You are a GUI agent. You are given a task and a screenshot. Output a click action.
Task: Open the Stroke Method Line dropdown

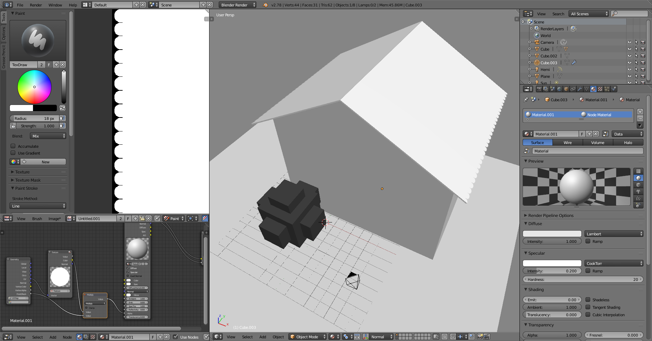pyautogui.click(x=38, y=206)
